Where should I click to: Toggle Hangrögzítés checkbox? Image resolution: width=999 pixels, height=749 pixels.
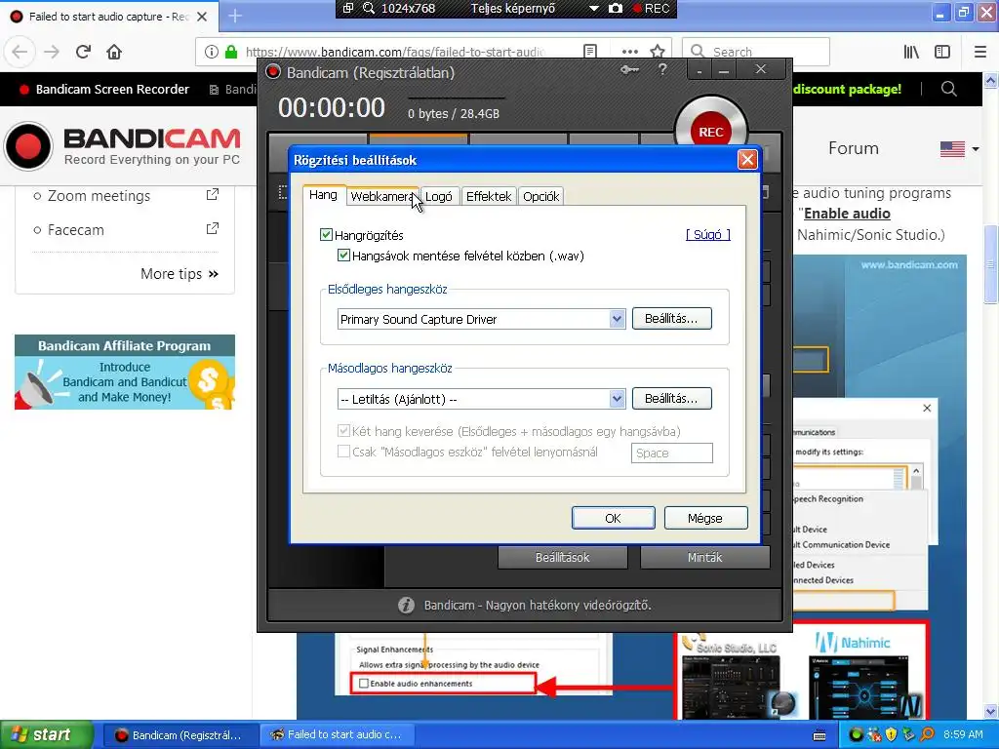pyautogui.click(x=326, y=235)
